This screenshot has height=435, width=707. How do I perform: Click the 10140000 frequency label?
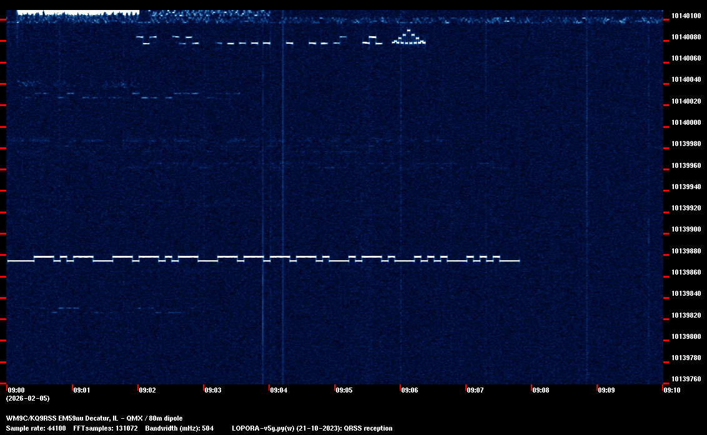click(x=685, y=122)
